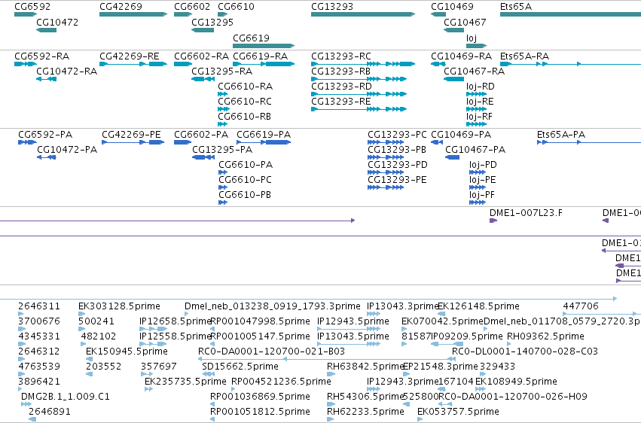Click EST Dmel_neb_013238_0919_1793.3prime
The image size is (641, 423).
pyautogui.click(x=273, y=306)
